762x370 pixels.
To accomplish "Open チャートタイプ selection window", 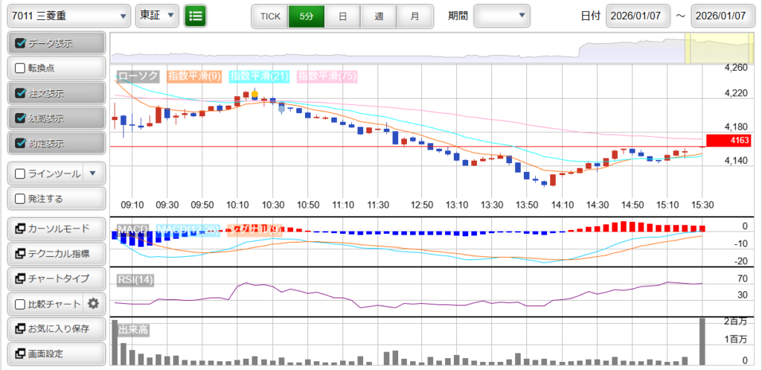I will tap(55, 279).
